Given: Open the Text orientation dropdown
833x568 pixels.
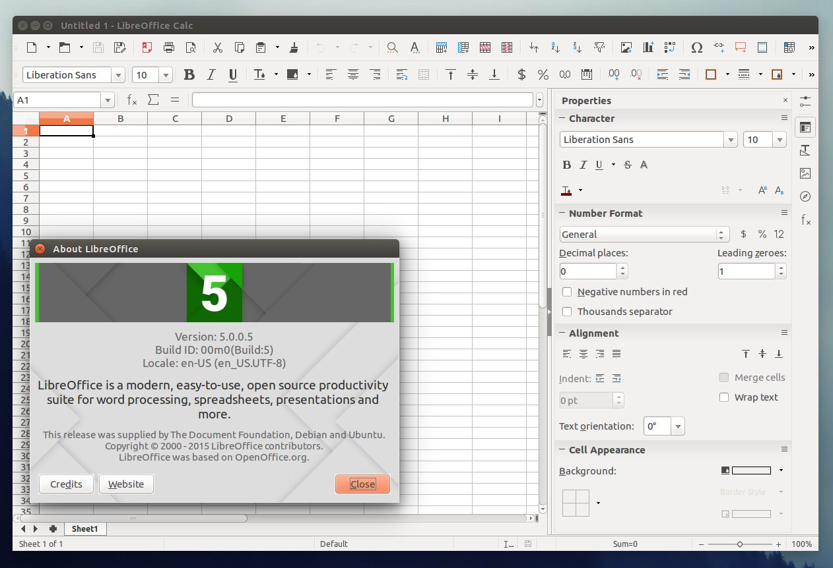Looking at the screenshot, I should 677,426.
